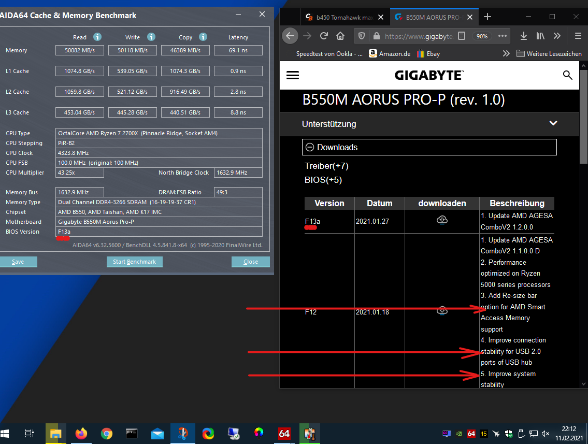The width and height of the screenshot is (588, 444).
Task: Select the BIOS(+5) category
Action: click(x=323, y=180)
